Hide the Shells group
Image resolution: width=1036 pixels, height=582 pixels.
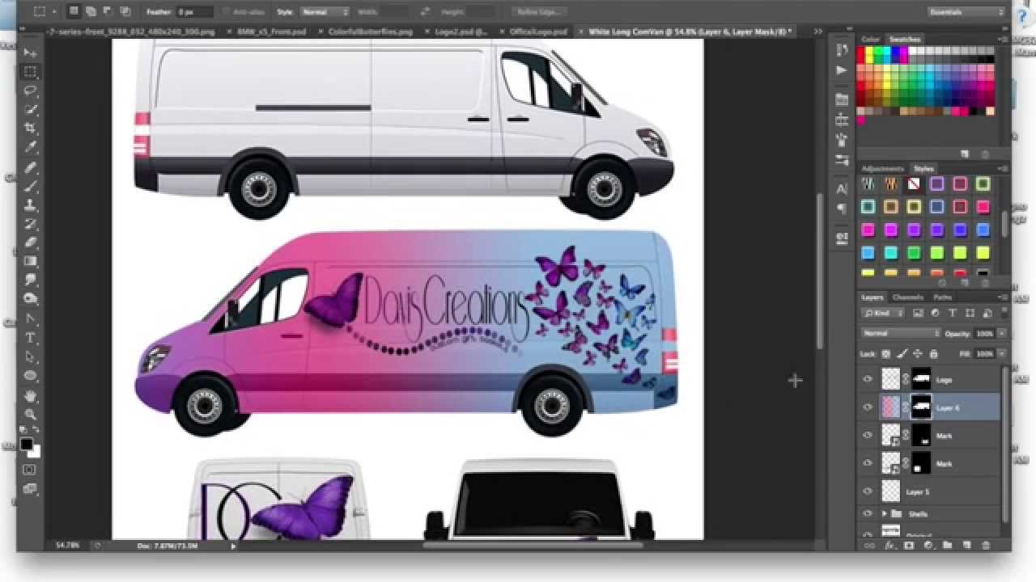(868, 514)
